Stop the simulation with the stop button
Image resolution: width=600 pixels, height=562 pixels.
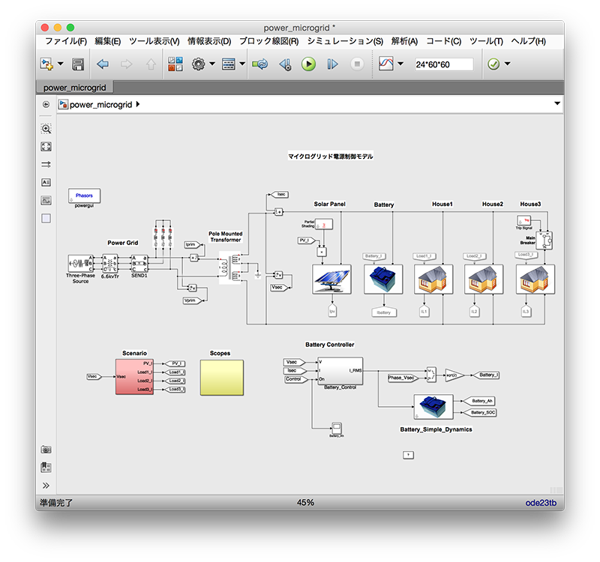coord(357,64)
